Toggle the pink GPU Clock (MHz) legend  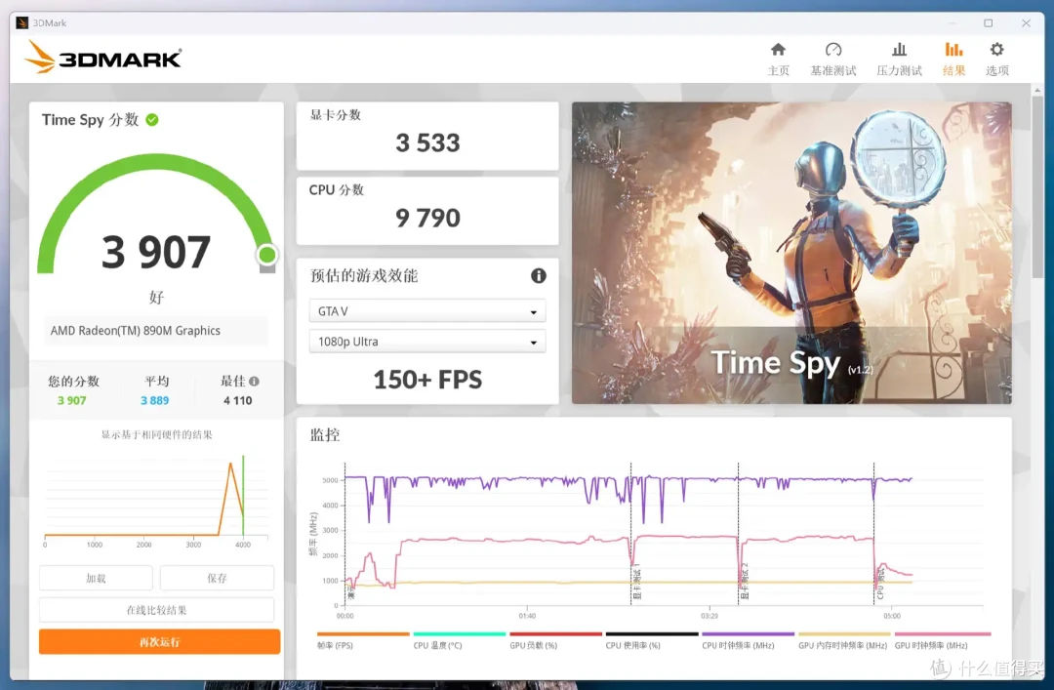[x=941, y=640]
